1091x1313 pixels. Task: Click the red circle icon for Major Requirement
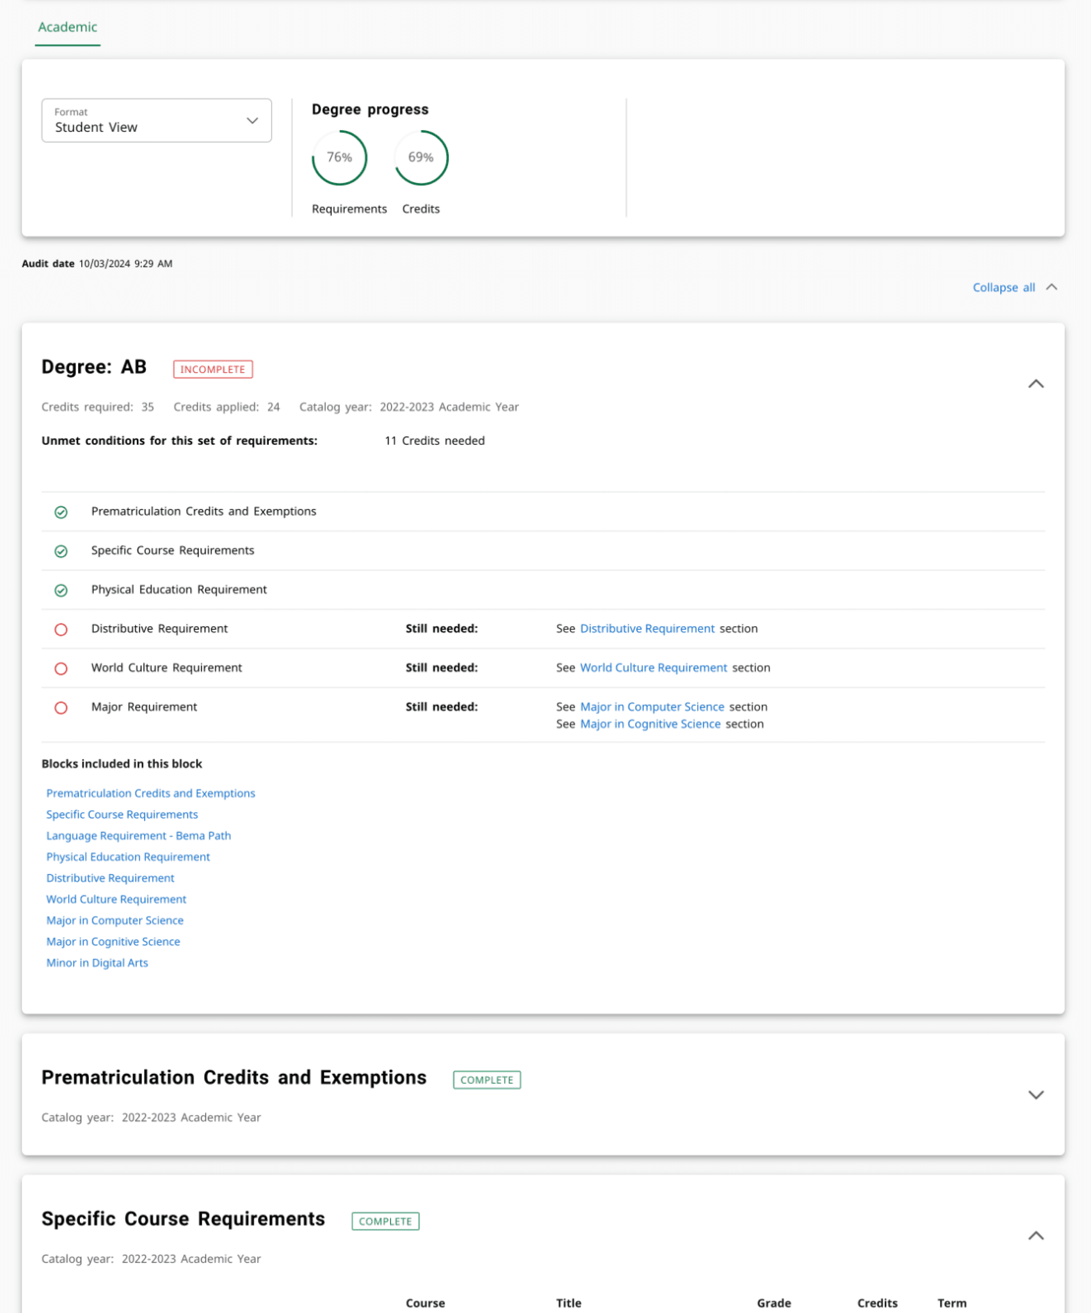pyautogui.click(x=61, y=708)
